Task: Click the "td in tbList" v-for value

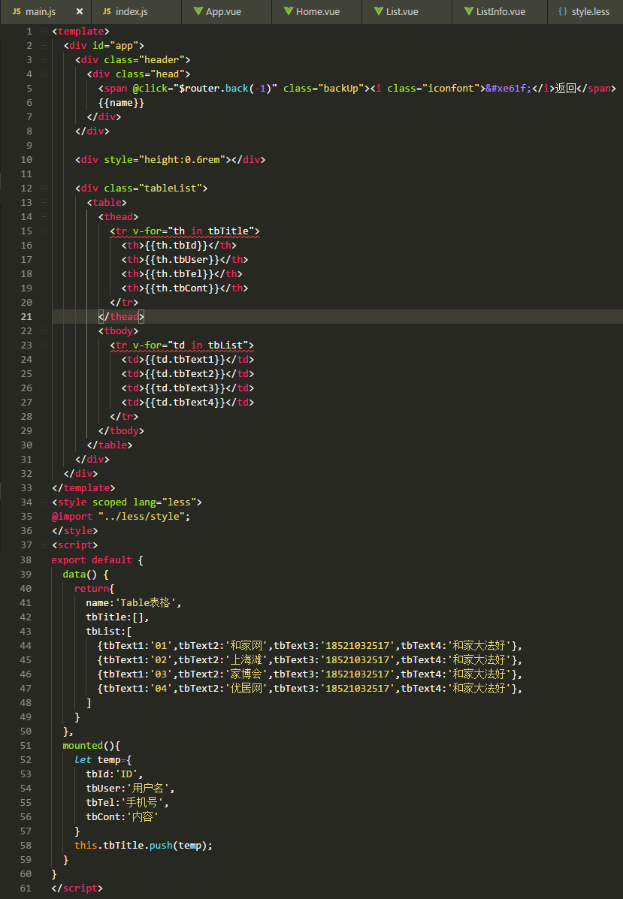Action: pos(207,345)
